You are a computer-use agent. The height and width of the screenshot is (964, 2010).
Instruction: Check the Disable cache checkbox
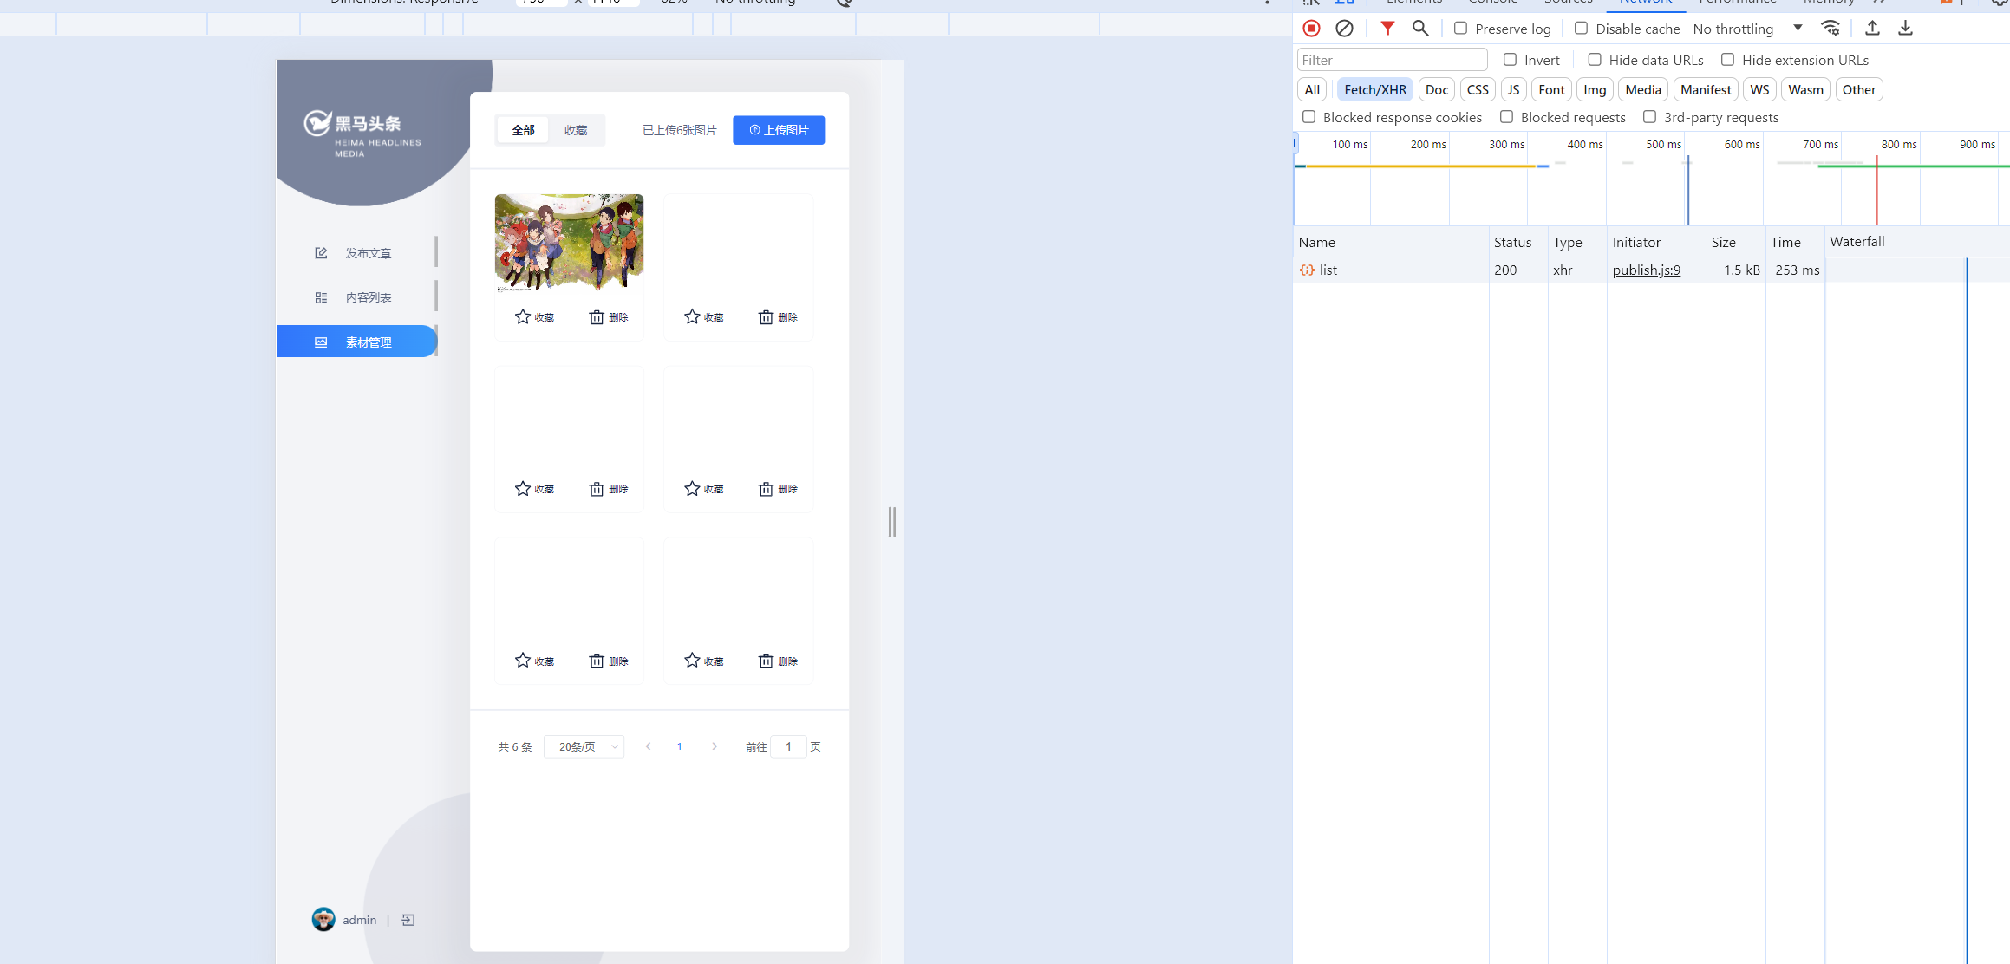pos(1582,29)
